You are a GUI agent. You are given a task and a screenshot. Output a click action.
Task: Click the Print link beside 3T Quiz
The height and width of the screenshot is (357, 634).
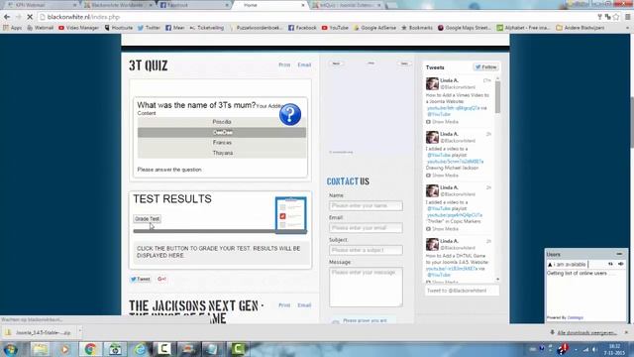click(284, 64)
